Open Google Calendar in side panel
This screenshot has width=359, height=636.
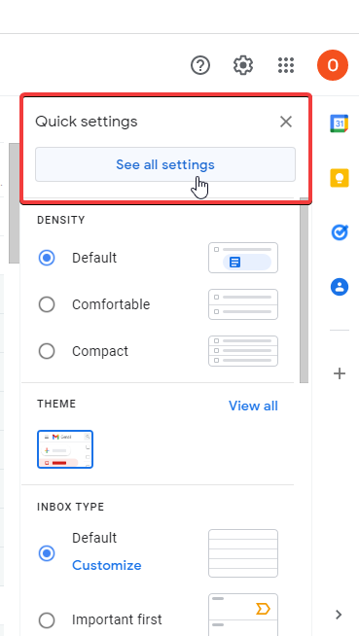(x=340, y=124)
